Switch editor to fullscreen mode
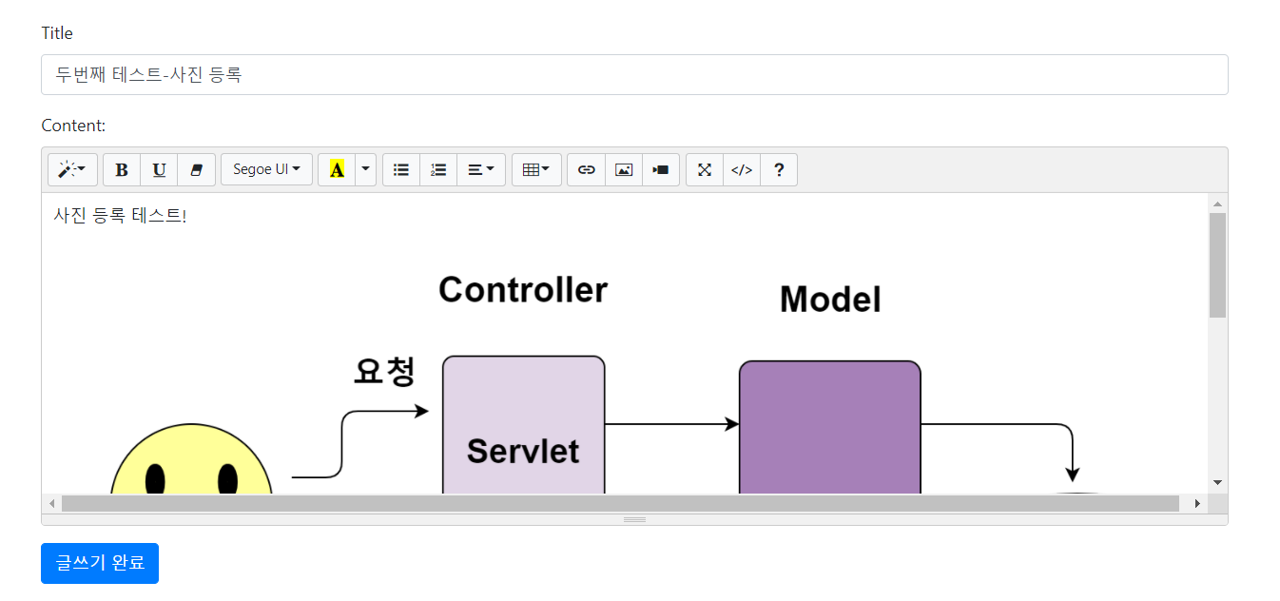Screen dimensions: 1280x601 coord(705,170)
